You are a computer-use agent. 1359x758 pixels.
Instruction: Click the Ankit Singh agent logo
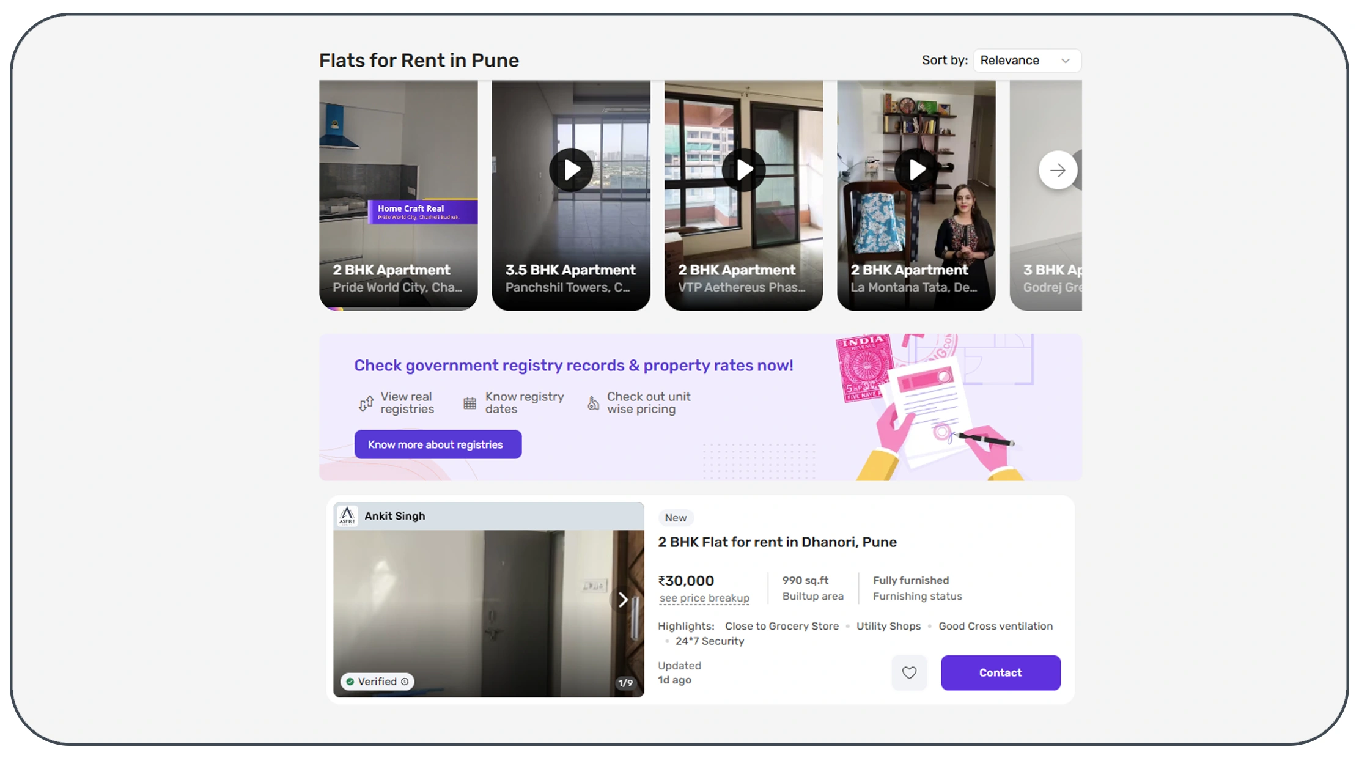coord(347,516)
